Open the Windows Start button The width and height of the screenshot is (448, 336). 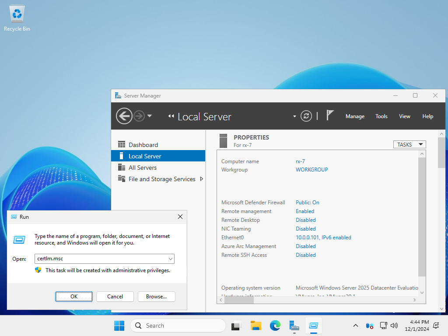click(119, 325)
